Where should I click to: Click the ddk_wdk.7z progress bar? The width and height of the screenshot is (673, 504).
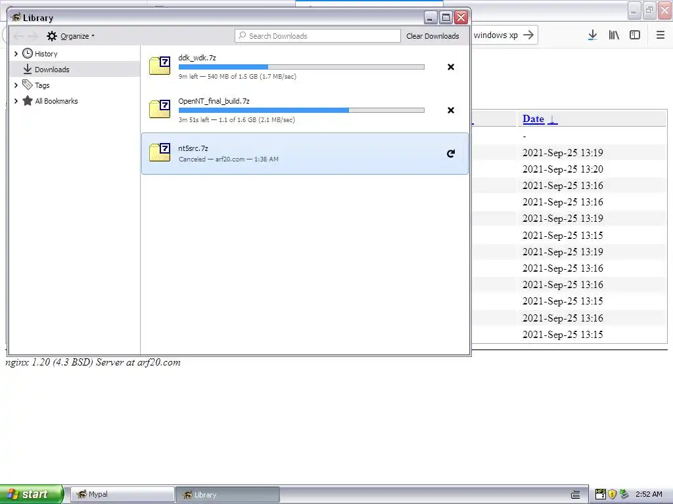301,67
